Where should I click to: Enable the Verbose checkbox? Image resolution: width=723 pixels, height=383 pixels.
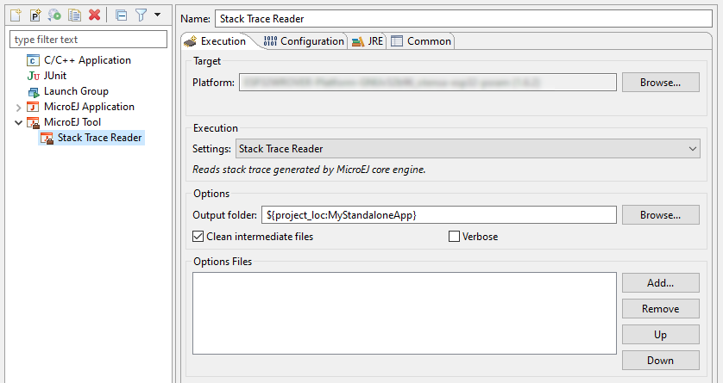coord(455,237)
